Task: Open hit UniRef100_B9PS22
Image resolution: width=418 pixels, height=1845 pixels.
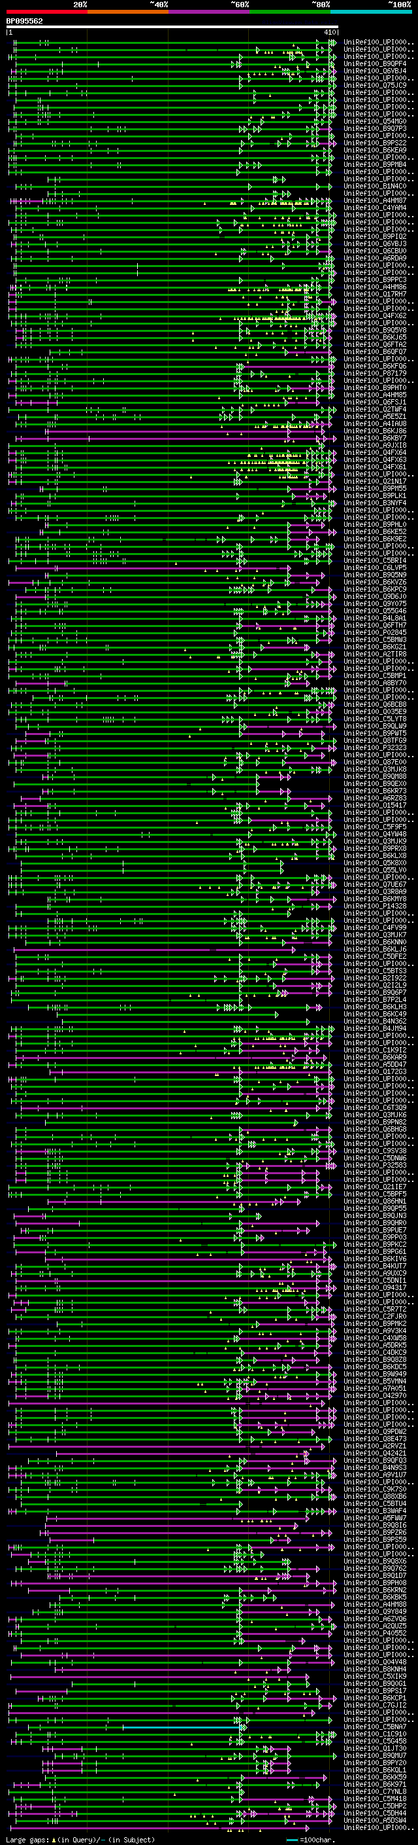Action: pyautogui.click(x=375, y=143)
